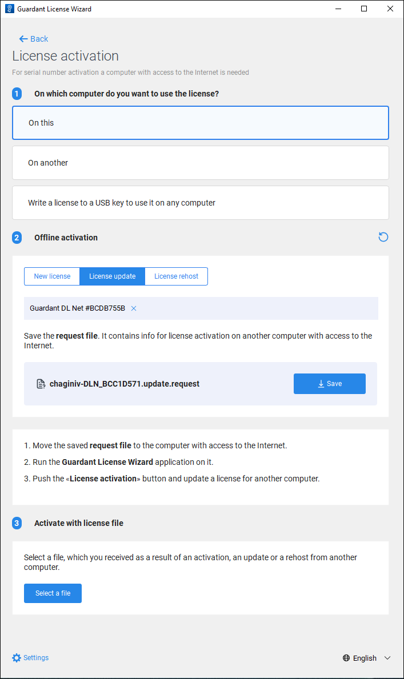Screen dimensions: 404x679
Task: Click the Back arrow icon
Action: [23, 39]
